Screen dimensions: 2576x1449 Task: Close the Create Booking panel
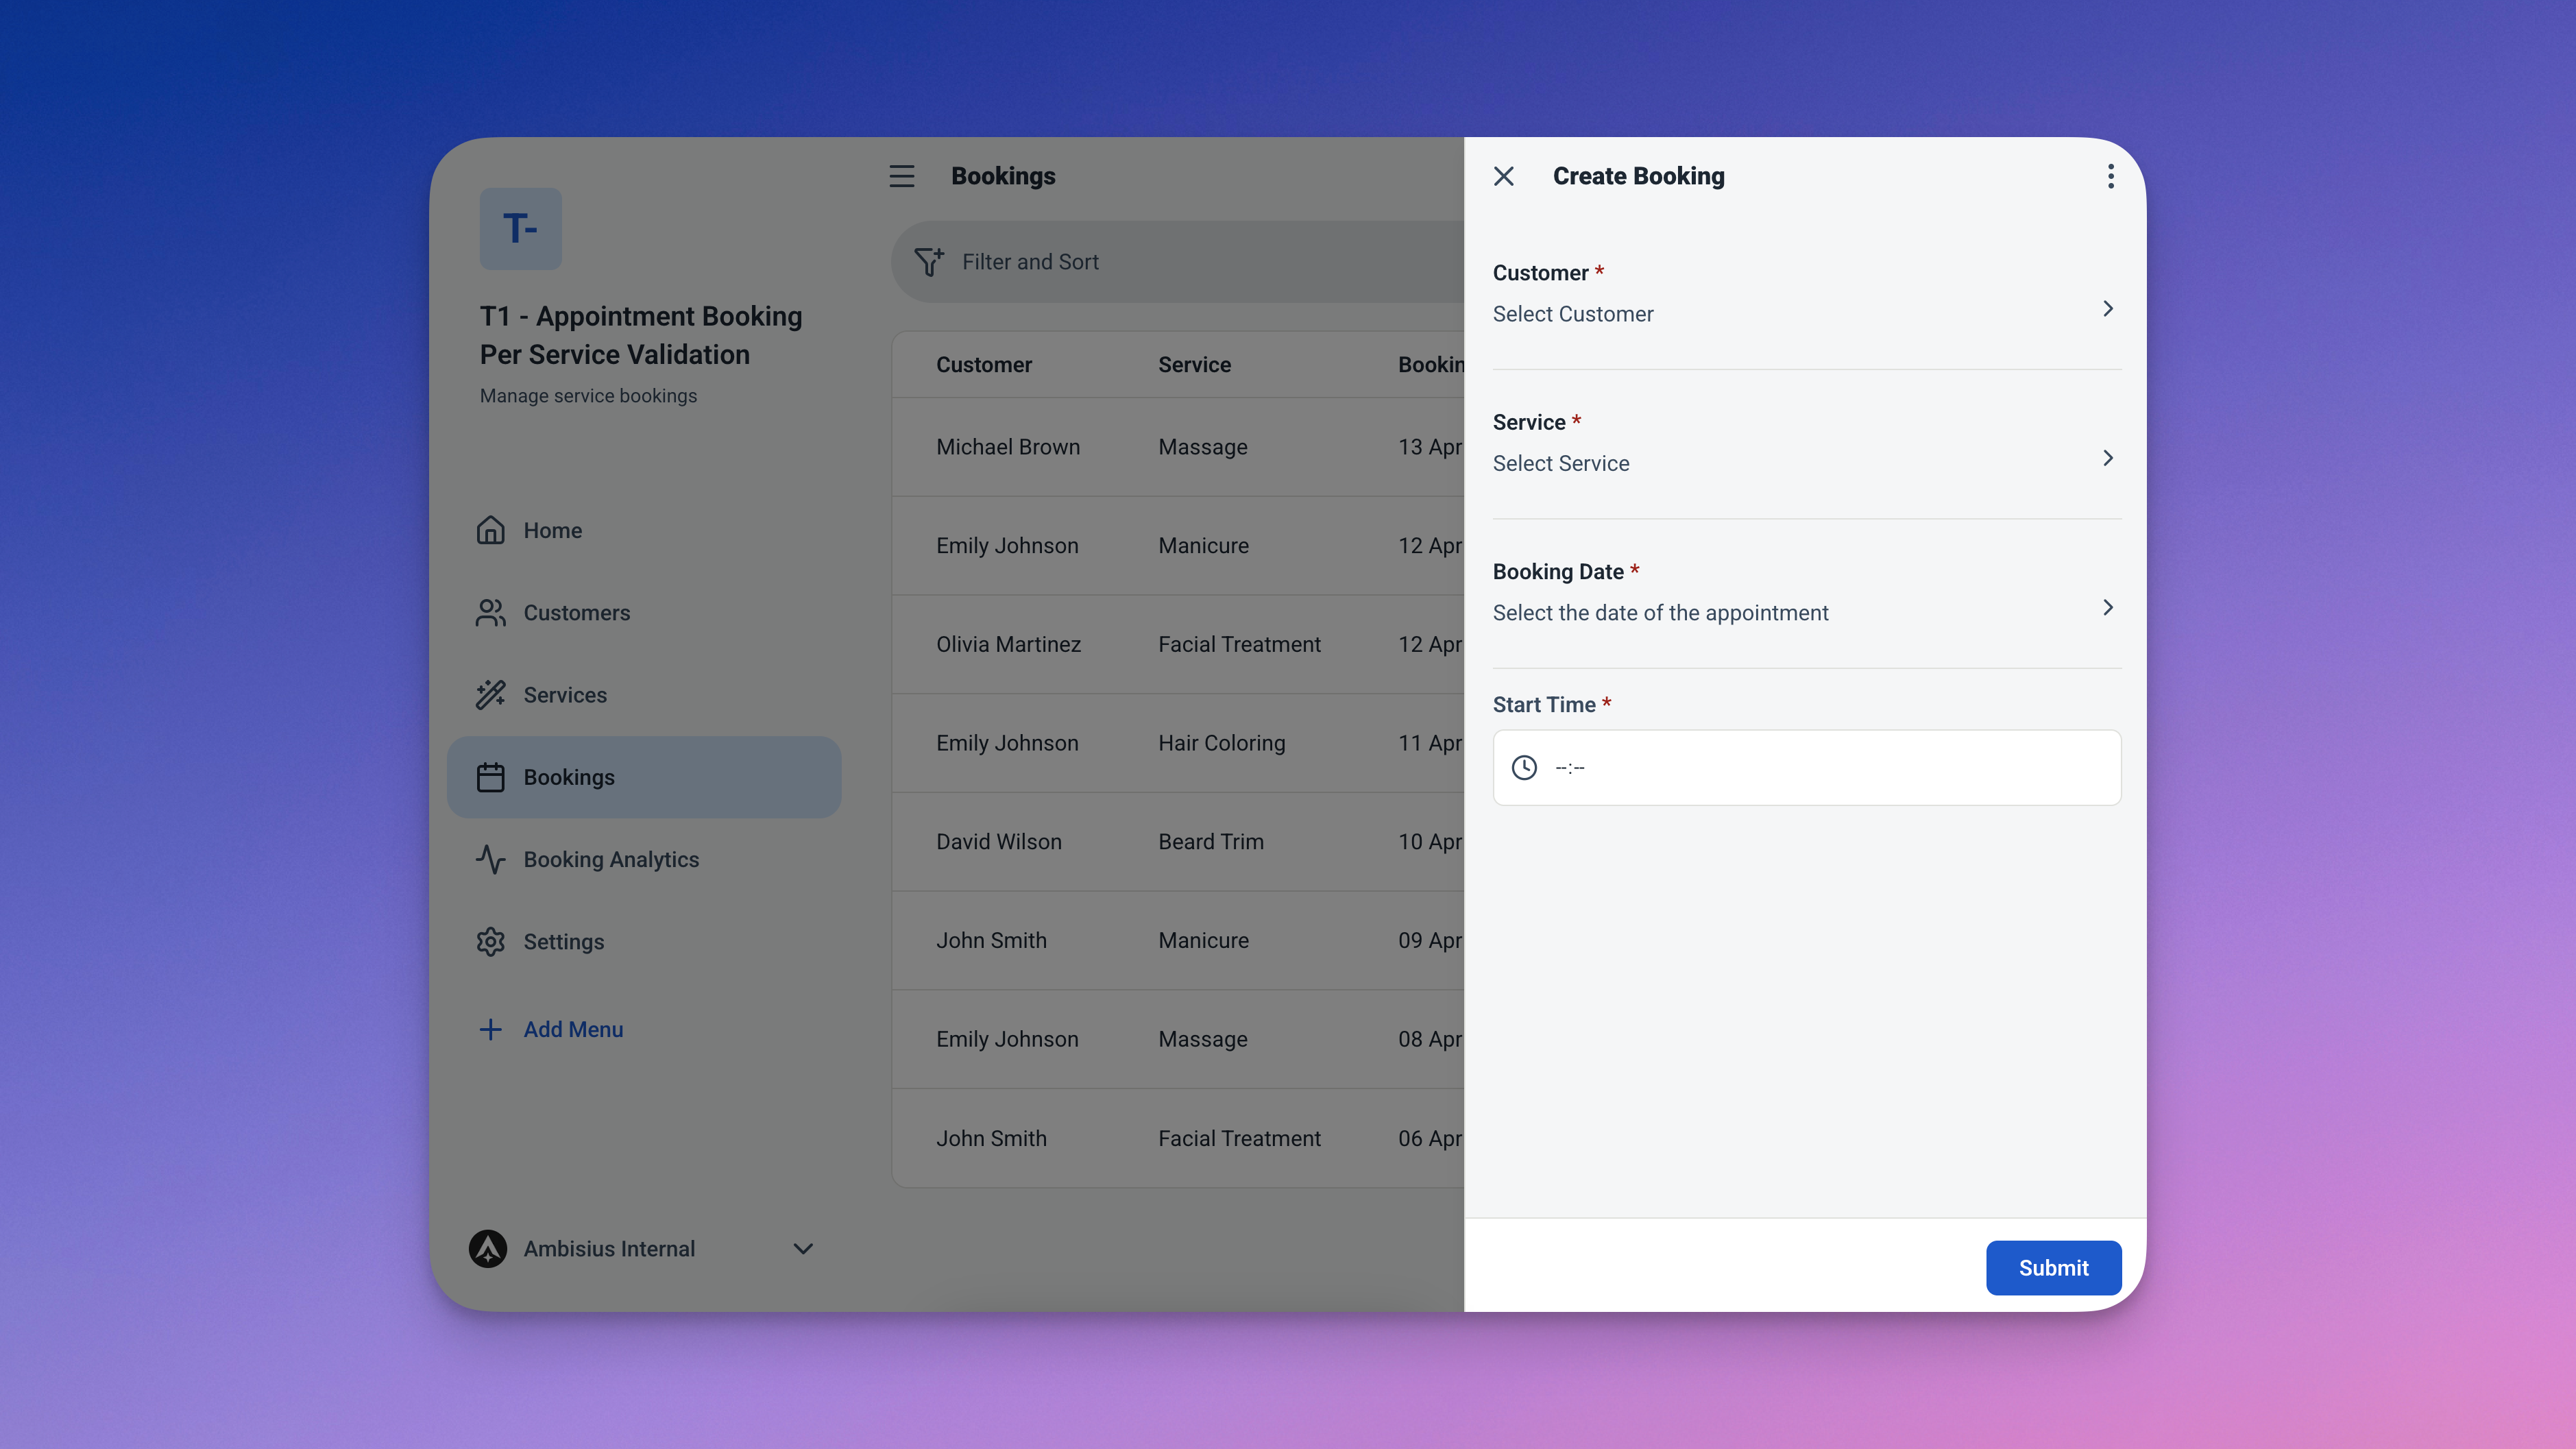(x=1503, y=176)
